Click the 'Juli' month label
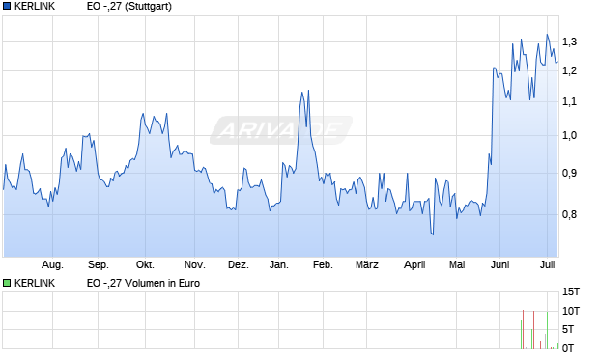The height and width of the screenshot is (358, 599). click(x=548, y=264)
